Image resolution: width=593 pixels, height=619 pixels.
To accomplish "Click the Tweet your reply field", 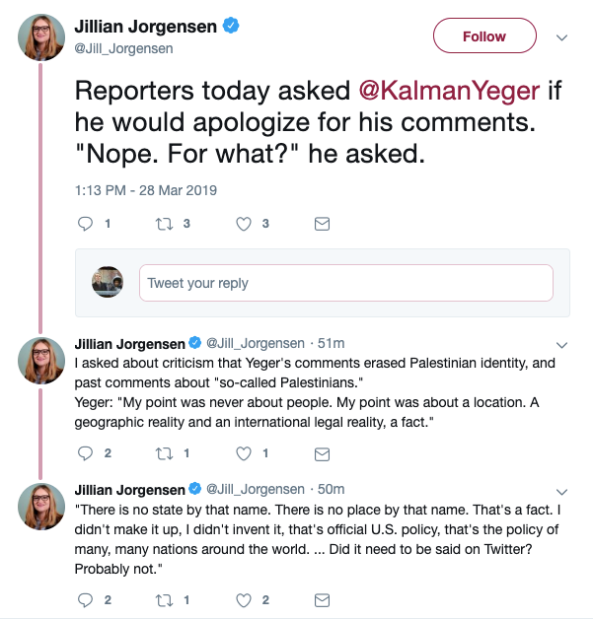I will [345, 283].
